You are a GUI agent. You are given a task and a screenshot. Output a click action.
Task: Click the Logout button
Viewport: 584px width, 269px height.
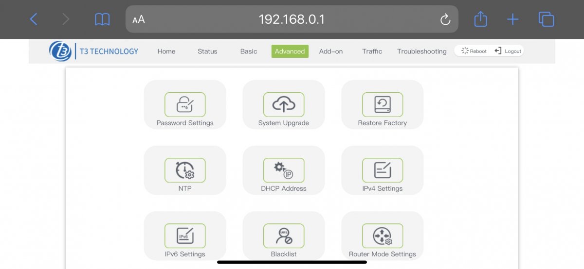coord(508,51)
